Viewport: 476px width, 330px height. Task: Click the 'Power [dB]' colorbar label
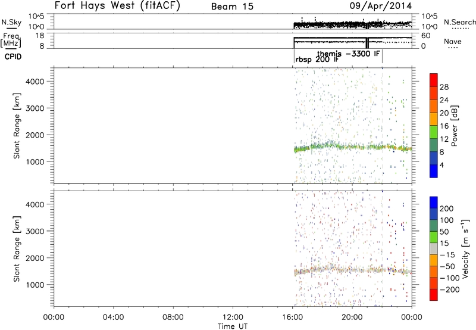click(x=455, y=126)
